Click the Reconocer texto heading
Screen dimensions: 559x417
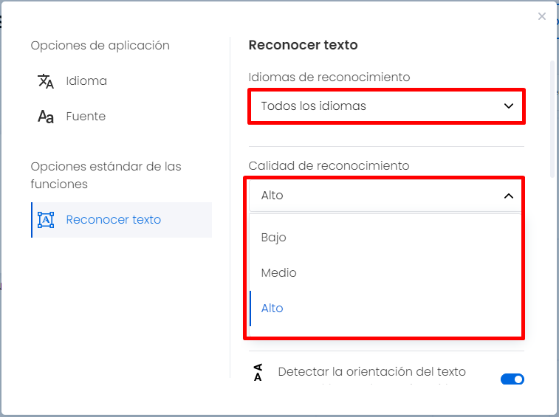(x=303, y=45)
